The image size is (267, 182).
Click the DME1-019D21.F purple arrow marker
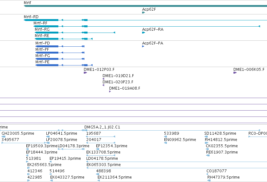point(103,79)
